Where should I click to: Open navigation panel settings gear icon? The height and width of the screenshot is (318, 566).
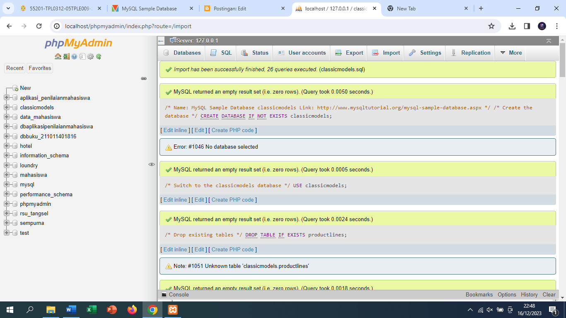click(90, 56)
